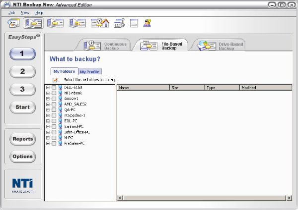
Task: Click the Sanford-PC computer icon
Action: coord(60,126)
